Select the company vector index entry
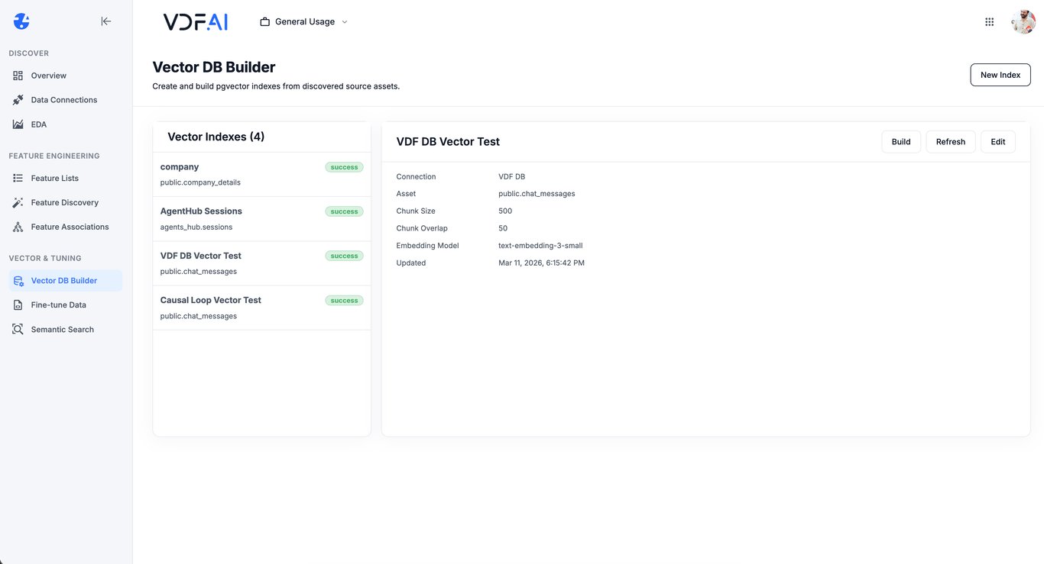The image size is (1044, 564). (229, 173)
